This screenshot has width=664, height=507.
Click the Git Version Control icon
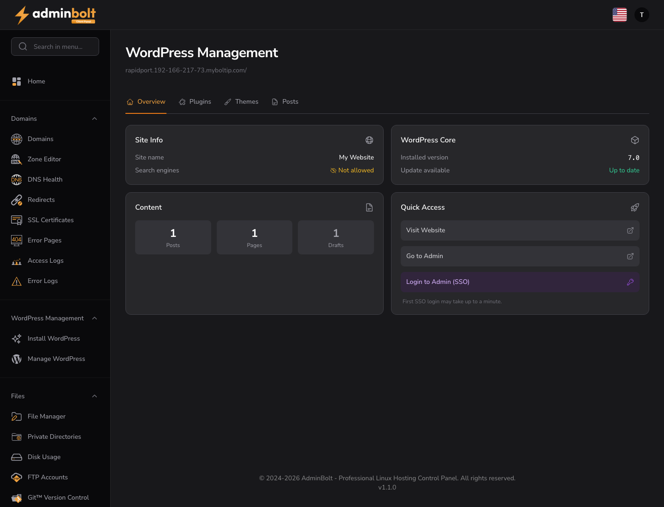tap(17, 497)
